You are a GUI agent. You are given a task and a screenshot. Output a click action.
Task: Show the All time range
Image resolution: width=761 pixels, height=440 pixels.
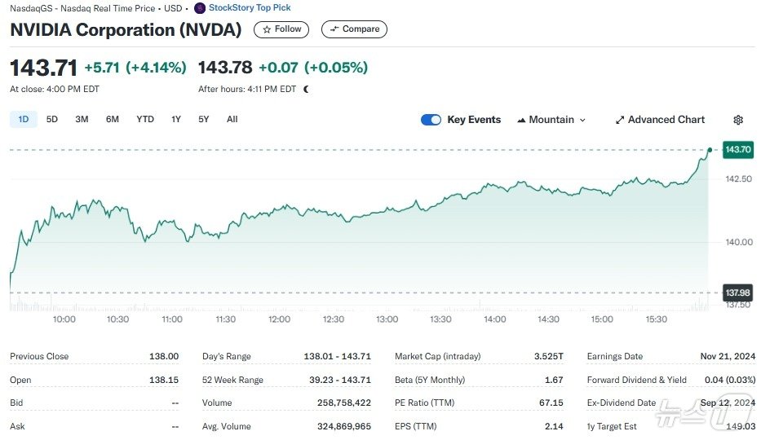click(232, 120)
